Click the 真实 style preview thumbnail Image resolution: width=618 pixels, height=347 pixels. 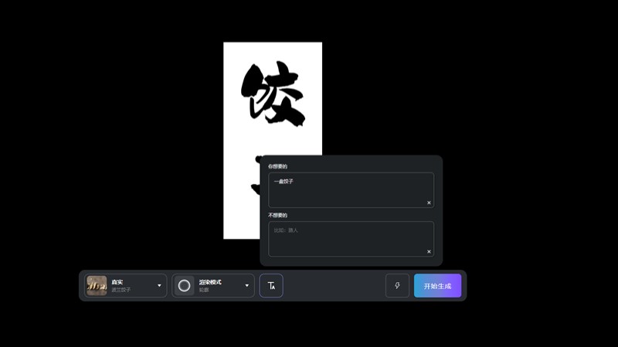click(x=97, y=285)
